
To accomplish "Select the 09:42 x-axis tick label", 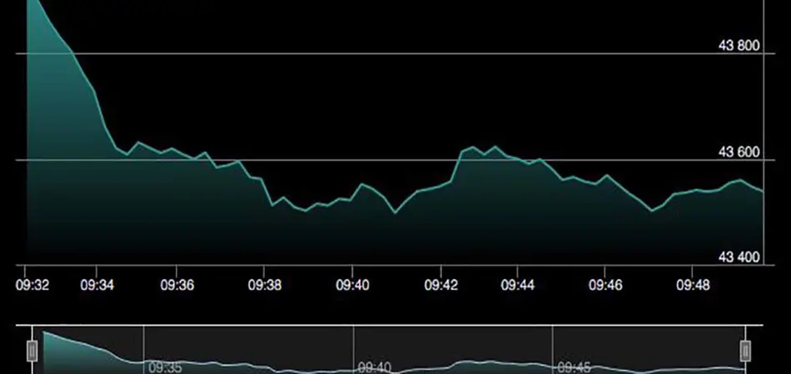I will tap(440, 285).
